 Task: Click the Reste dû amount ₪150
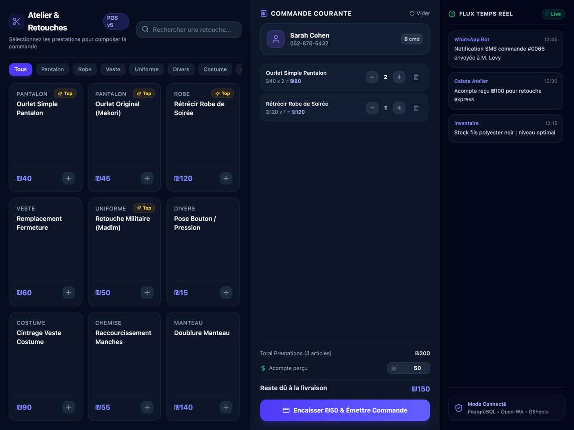tap(421, 389)
